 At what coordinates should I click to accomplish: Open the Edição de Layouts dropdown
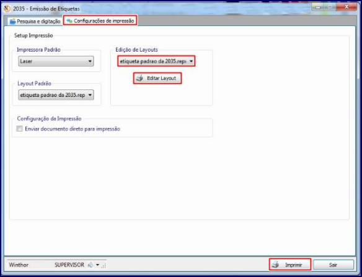(x=156, y=61)
